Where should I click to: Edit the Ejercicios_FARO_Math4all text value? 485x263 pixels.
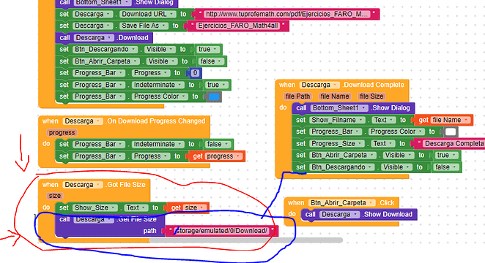pos(238,26)
